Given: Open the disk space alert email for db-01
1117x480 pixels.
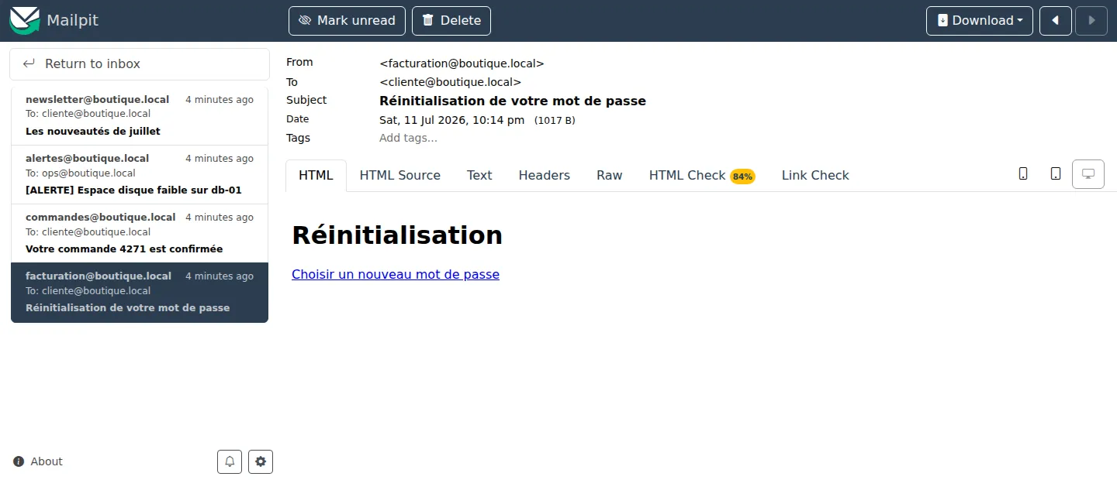Looking at the screenshot, I should (x=140, y=174).
